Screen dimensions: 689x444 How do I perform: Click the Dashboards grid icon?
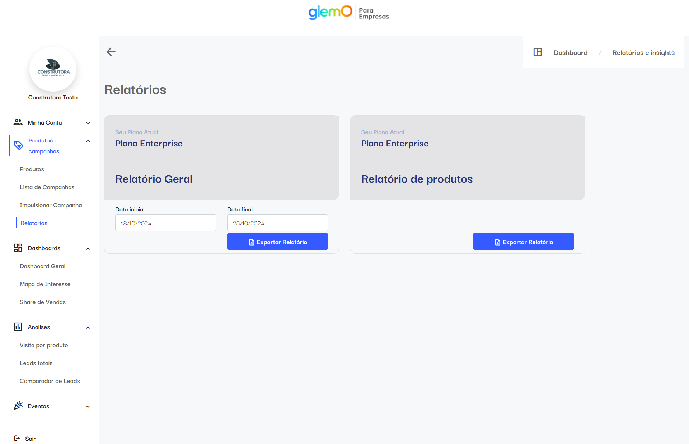(18, 248)
